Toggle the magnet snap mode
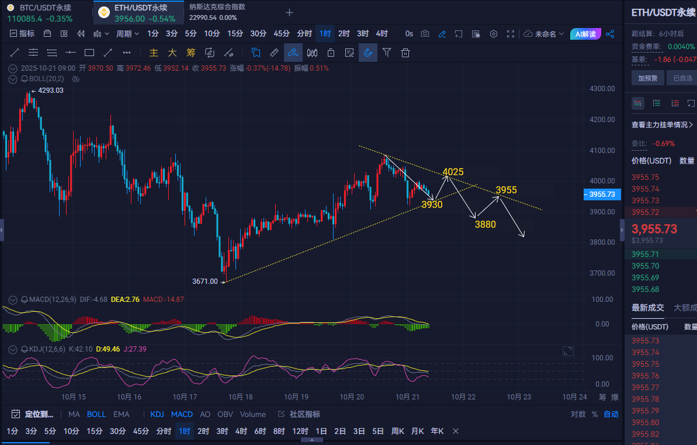Viewport: 697px width, 445px height. click(367, 53)
